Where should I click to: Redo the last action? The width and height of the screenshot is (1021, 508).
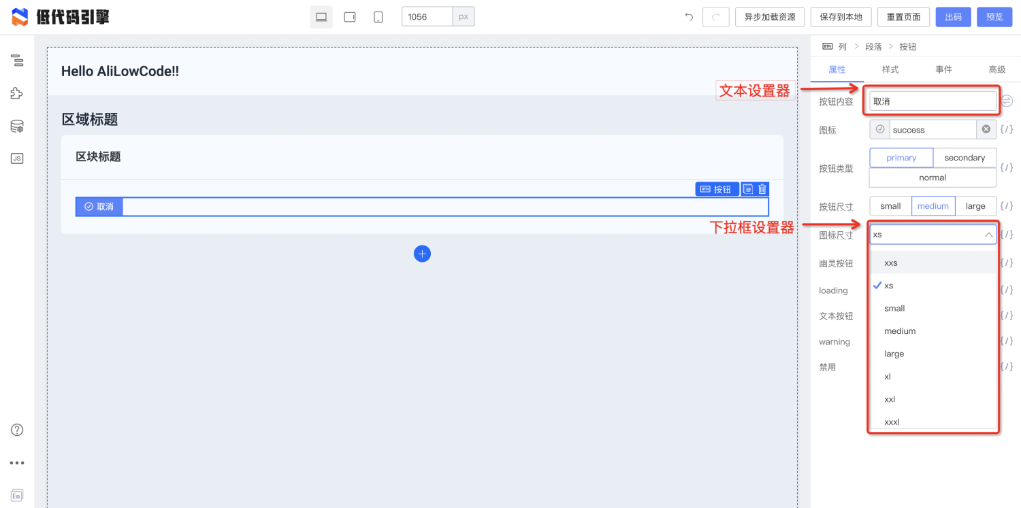(x=715, y=17)
